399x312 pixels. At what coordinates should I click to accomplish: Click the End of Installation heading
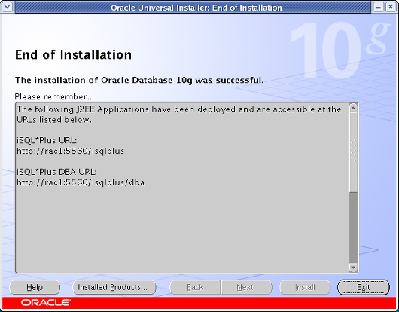pyautogui.click(x=74, y=54)
